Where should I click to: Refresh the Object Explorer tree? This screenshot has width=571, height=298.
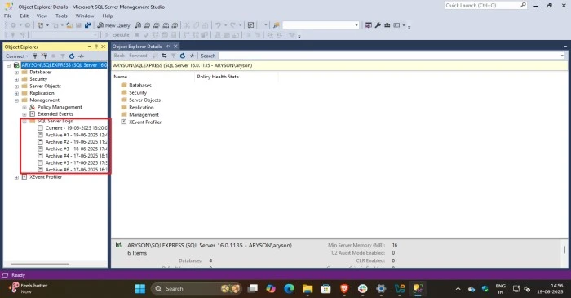[x=72, y=56]
